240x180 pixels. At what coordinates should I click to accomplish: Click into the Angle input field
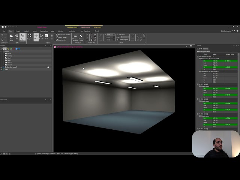(124, 37)
